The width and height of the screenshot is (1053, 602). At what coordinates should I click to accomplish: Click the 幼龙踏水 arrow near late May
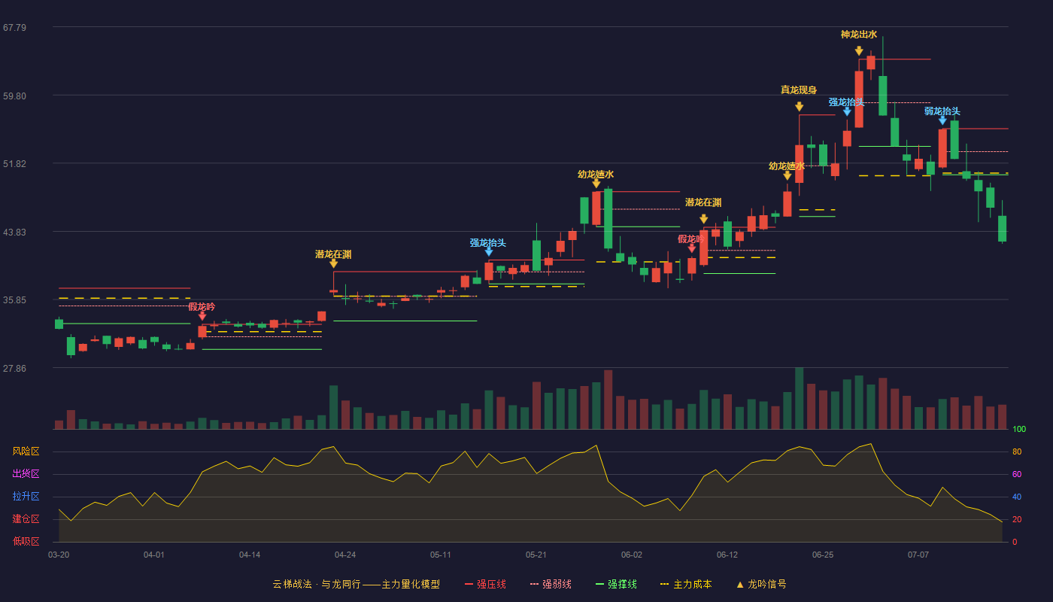596,184
